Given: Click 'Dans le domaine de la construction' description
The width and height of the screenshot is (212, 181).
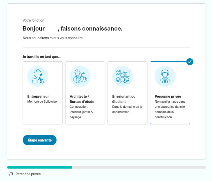Looking at the screenshot, I should pyautogui.click(x=127, y=109).
